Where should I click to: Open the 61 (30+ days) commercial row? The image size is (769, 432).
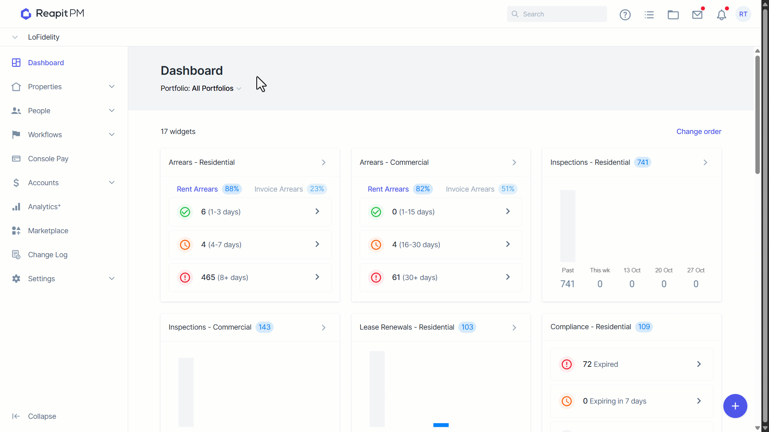441,277
